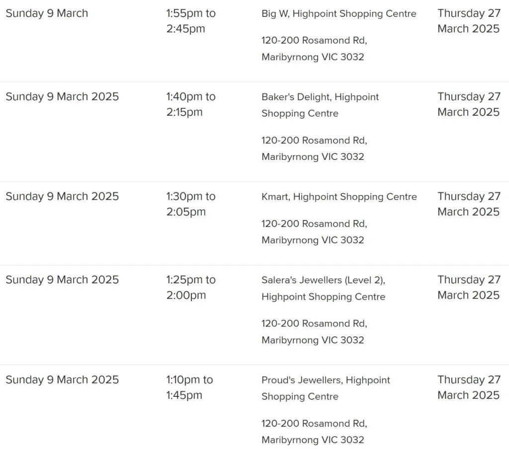
Task: Click the 1:30pm to 2:05pm time cell
Action: 191,204
